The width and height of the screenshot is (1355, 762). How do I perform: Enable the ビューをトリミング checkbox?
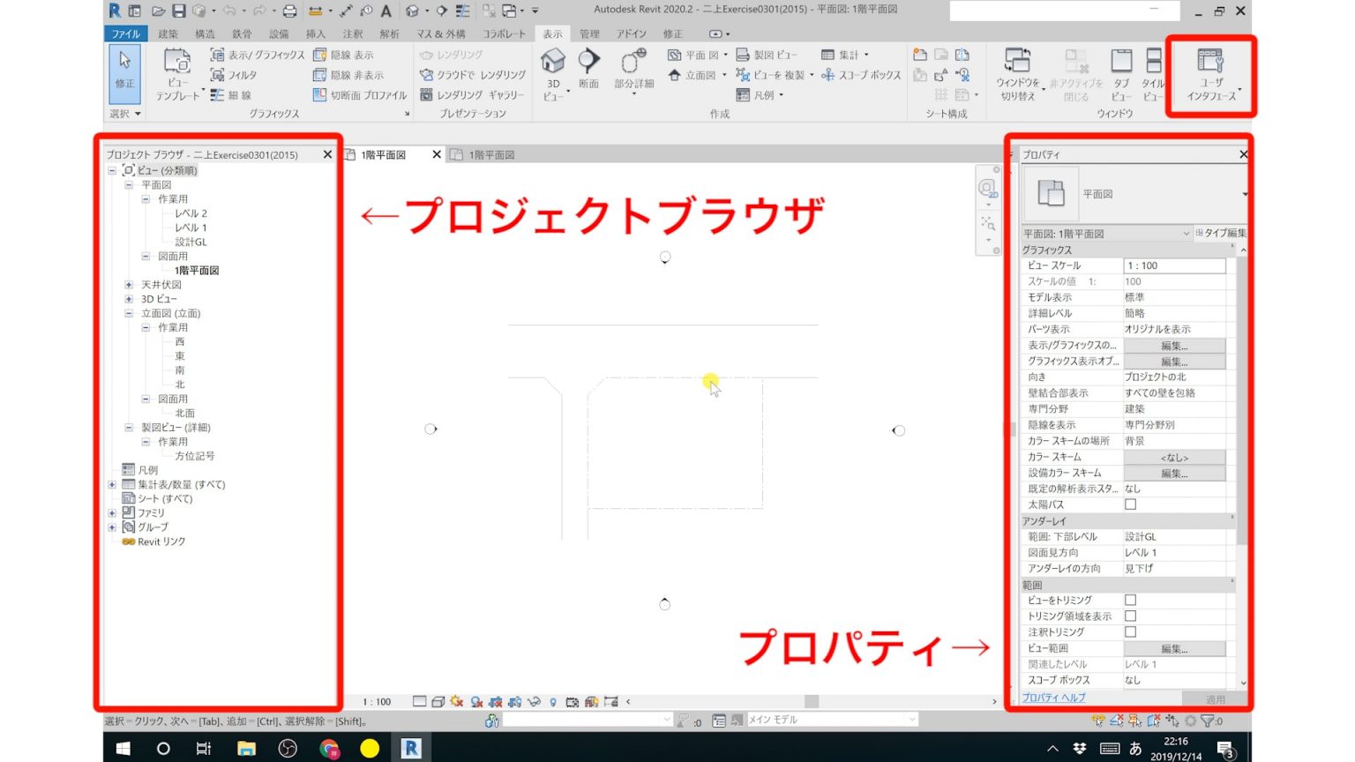[1130, 599]
